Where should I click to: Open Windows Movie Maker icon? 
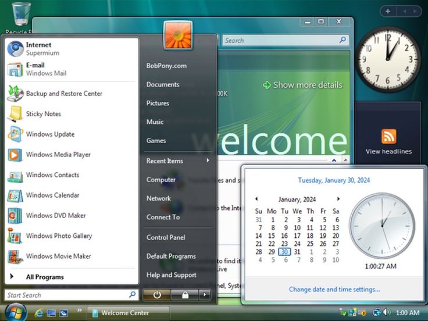[x=15, y=256]
